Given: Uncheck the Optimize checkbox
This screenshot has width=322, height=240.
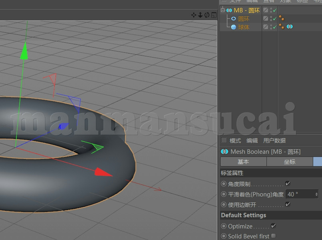Looking at the screenshot, I should coord(273,226).
